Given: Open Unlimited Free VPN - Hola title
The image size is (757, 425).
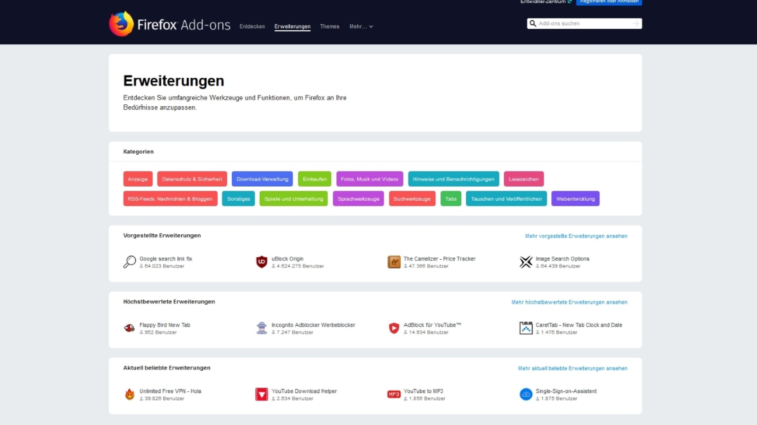Looking at the screenshot, I should [x=170, y=391].
